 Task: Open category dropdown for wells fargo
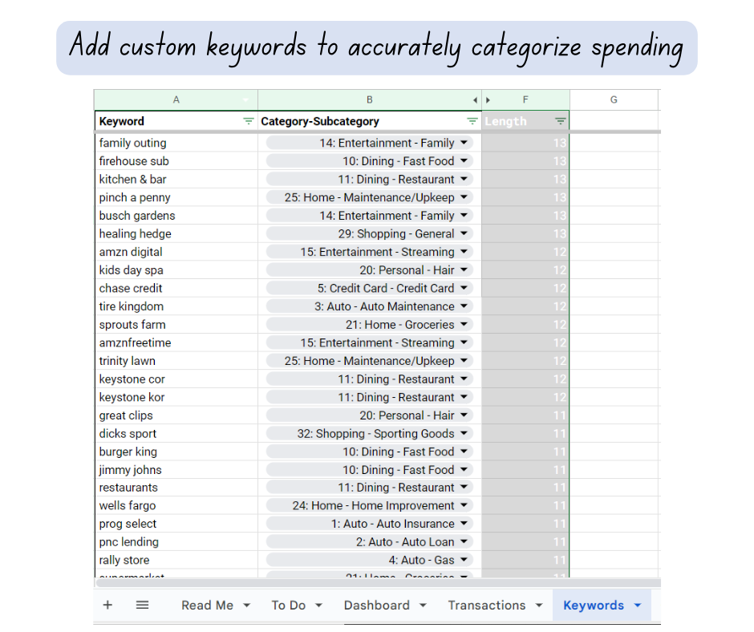[x=464, y=505]
